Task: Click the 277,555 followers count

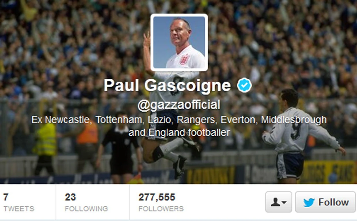Action: (x=157, y=197)
